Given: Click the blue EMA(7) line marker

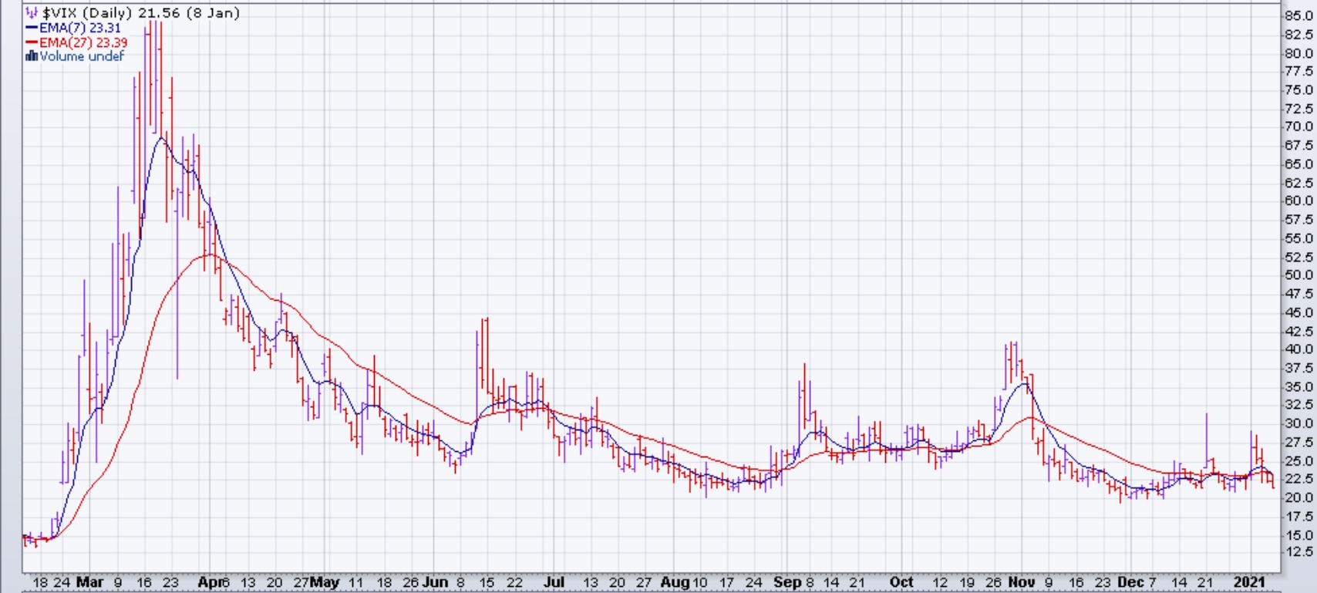Looking at the screenshot, I should click(32, 28).
